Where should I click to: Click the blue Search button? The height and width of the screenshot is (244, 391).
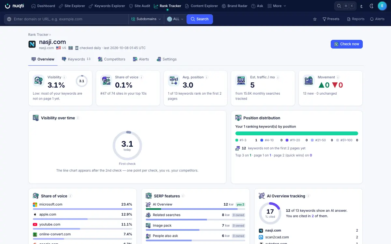200,19
